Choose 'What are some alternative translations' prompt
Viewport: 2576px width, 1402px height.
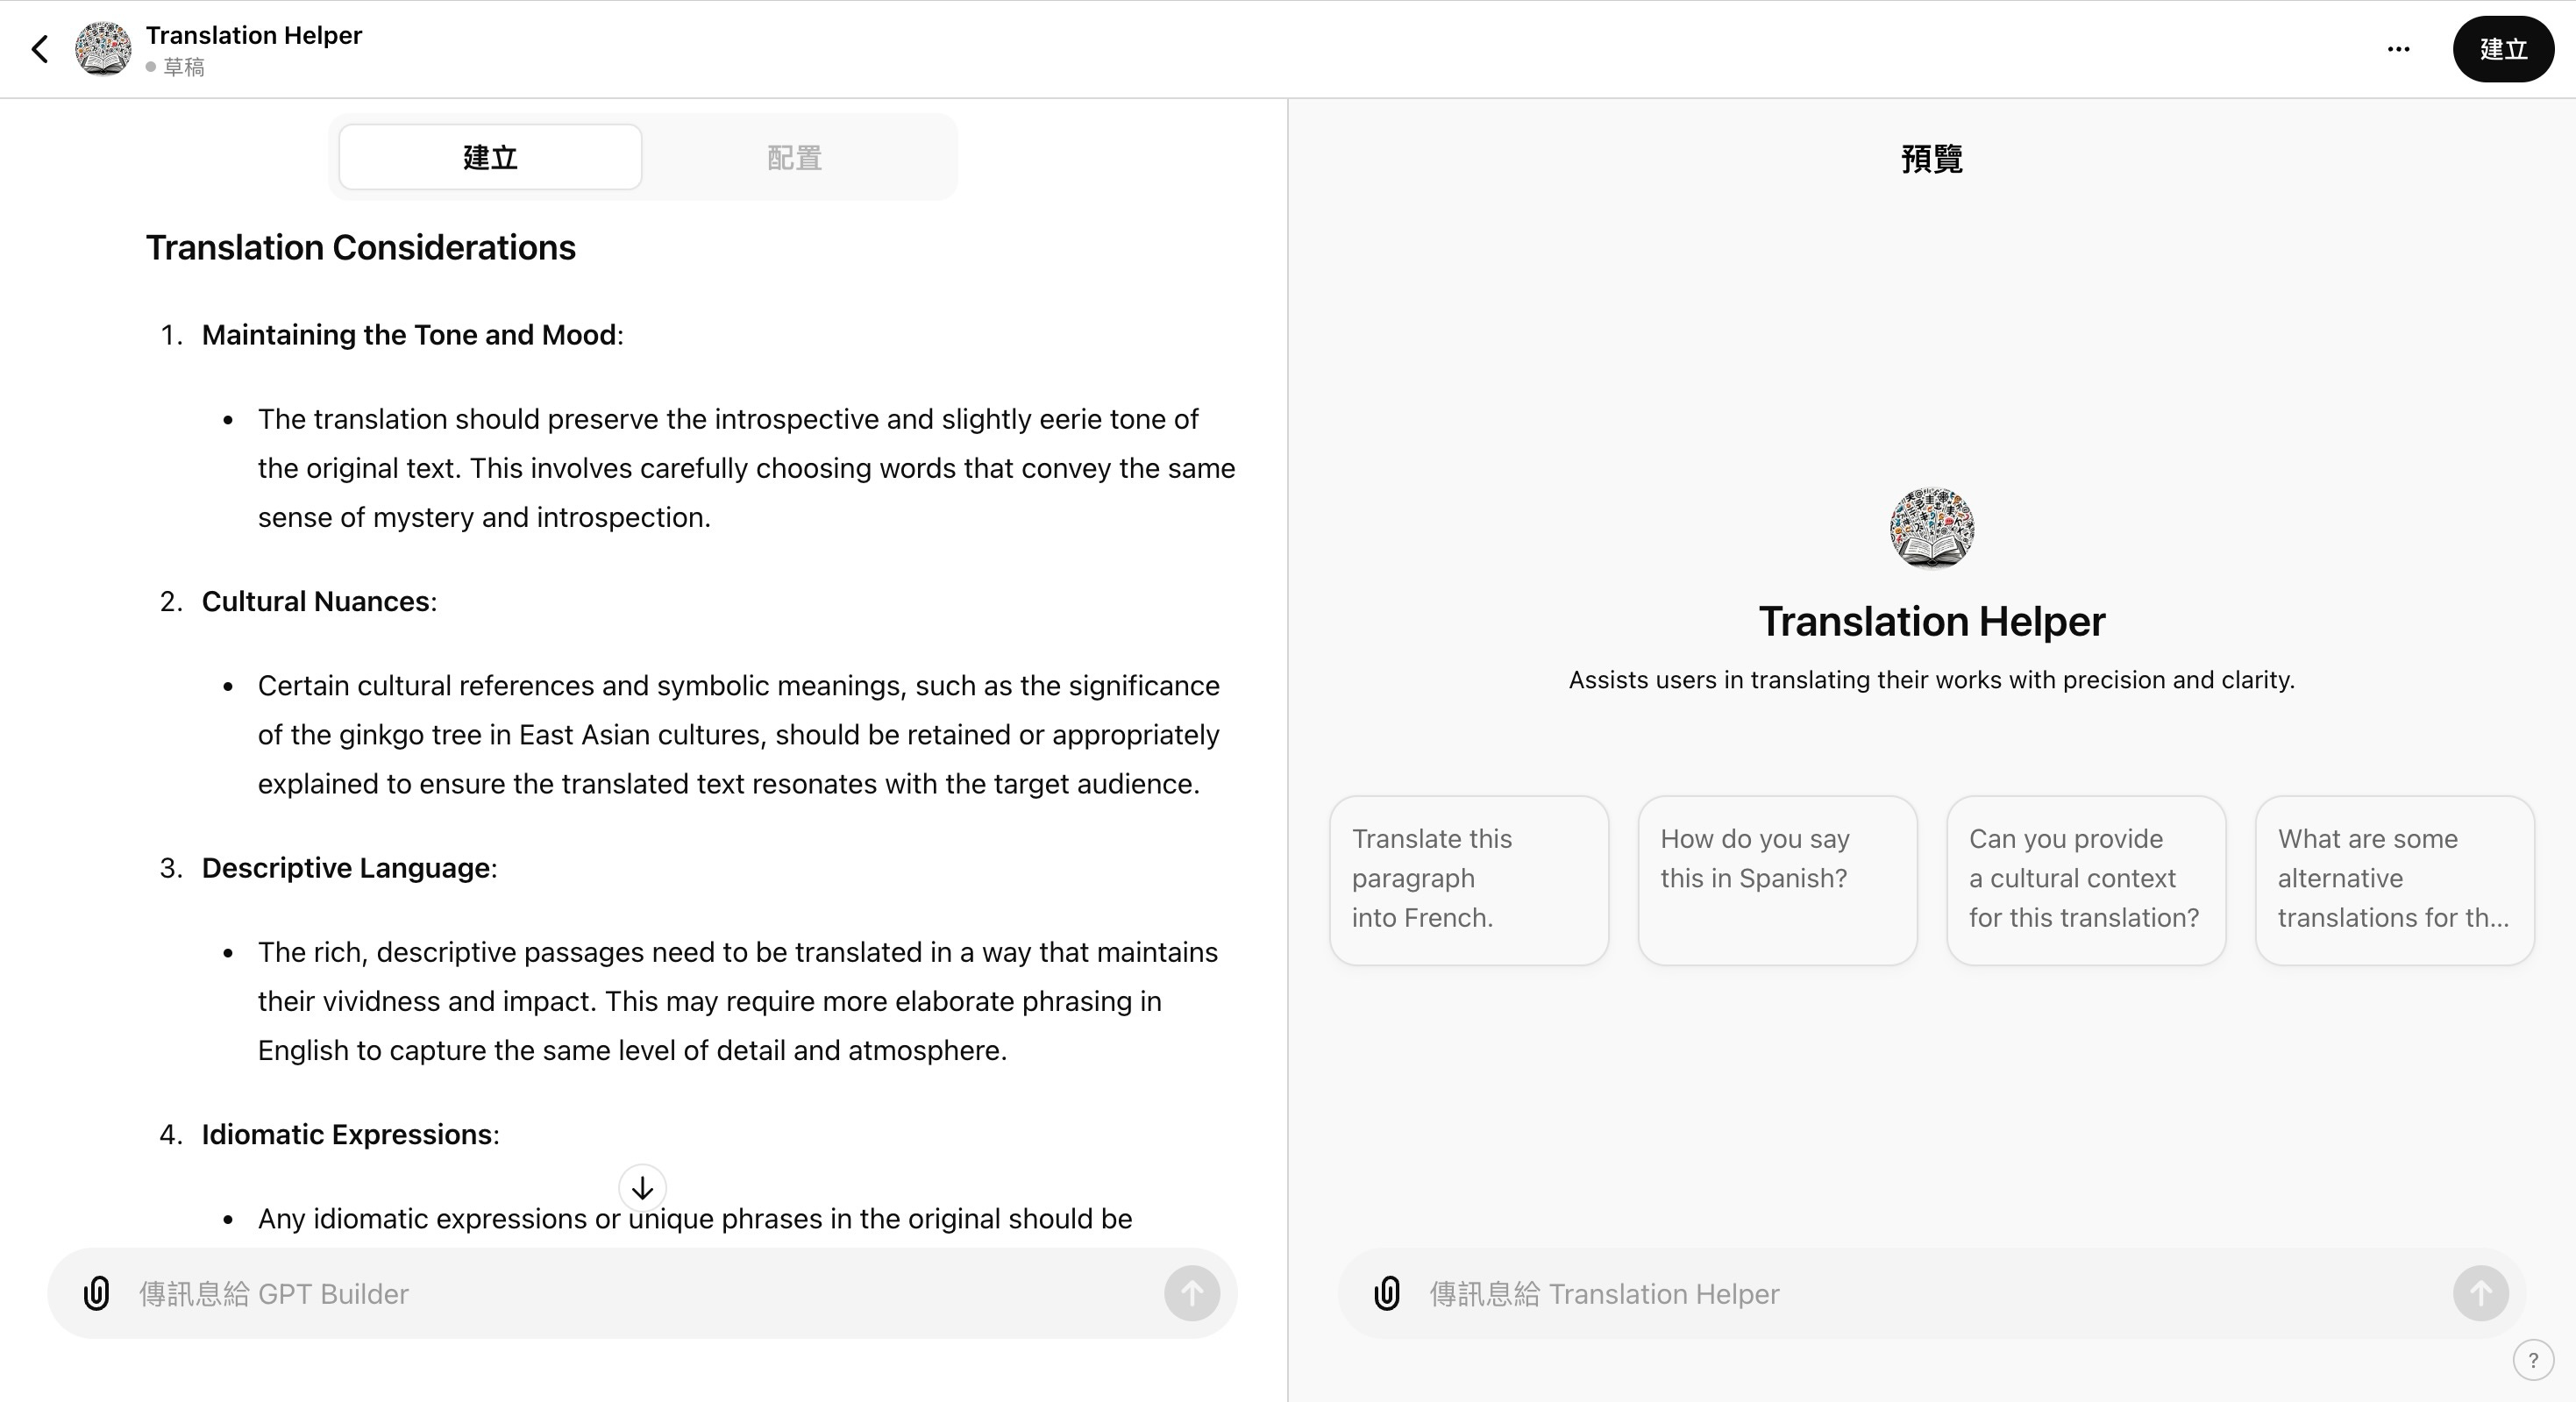2394,879
